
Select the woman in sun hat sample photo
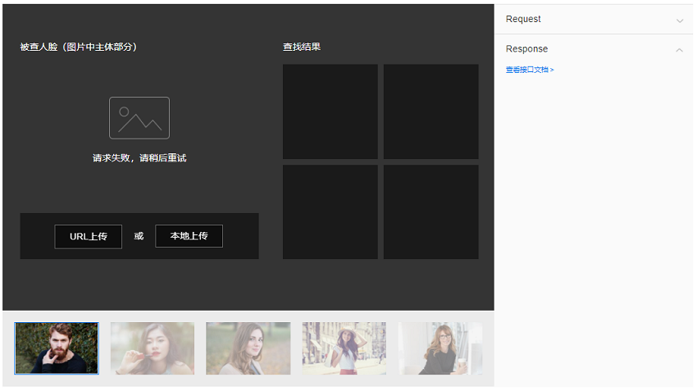point(344,348)
